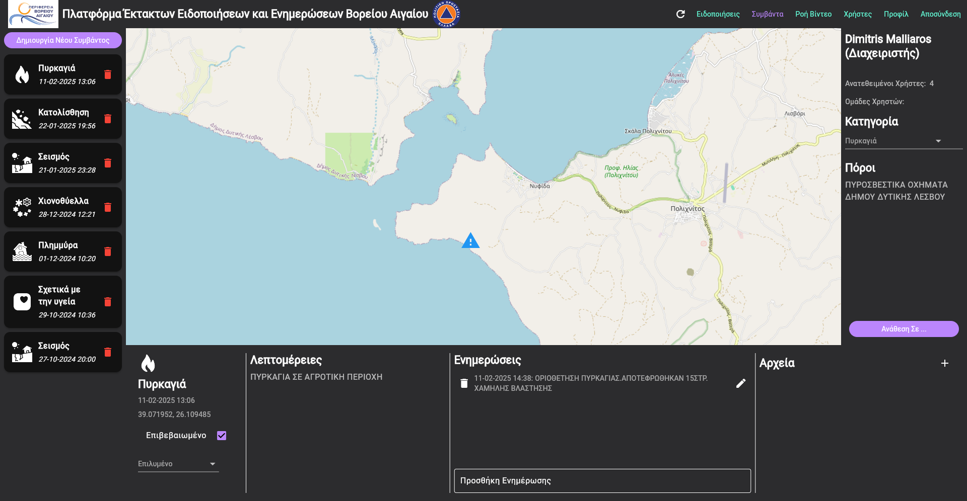
Task: Click the refresh icon in top bar
Action: click(680, 14)
